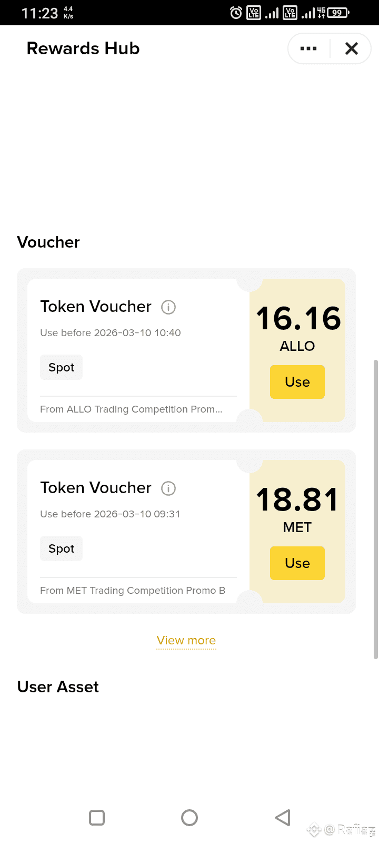Tap the 18.81 MET amount
Screen dimensions: 379x843
click(x=297, y=500)
